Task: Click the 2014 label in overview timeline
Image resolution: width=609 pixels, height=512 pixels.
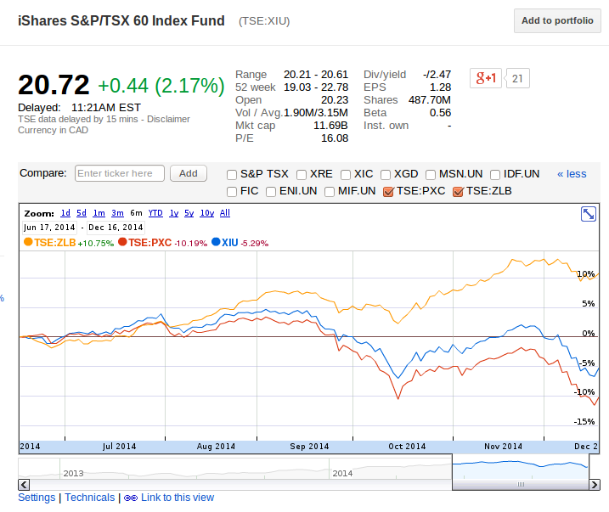Action: [342, 474]
